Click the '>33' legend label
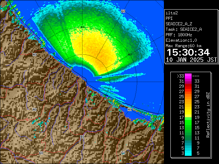The image size is (219, 164). (x=180, y=76)
